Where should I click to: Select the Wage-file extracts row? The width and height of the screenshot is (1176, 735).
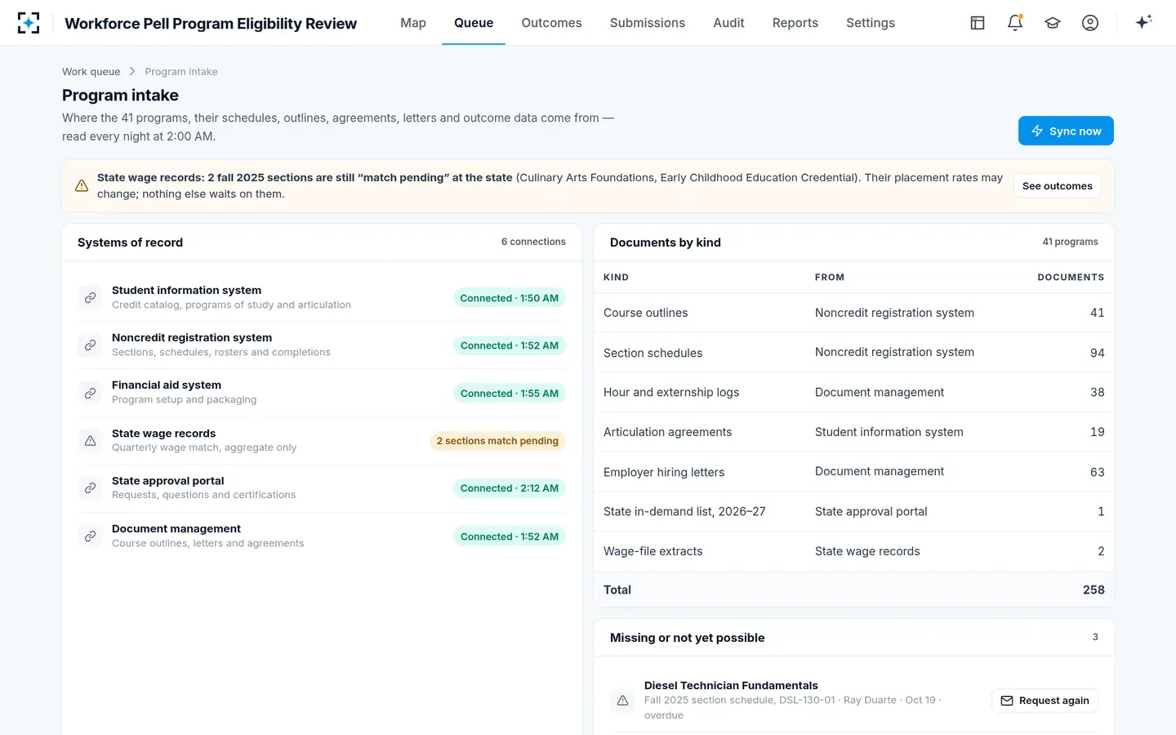click(x=854, y=551)
